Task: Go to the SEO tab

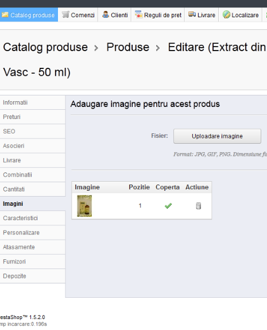Action: coord(33,131)
